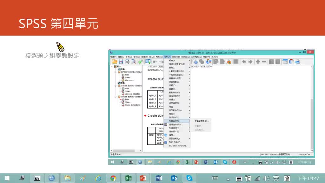Click the Go to Data circles icon
The height and width of the screenshot is (183, 325).
(x=195, y=62)
